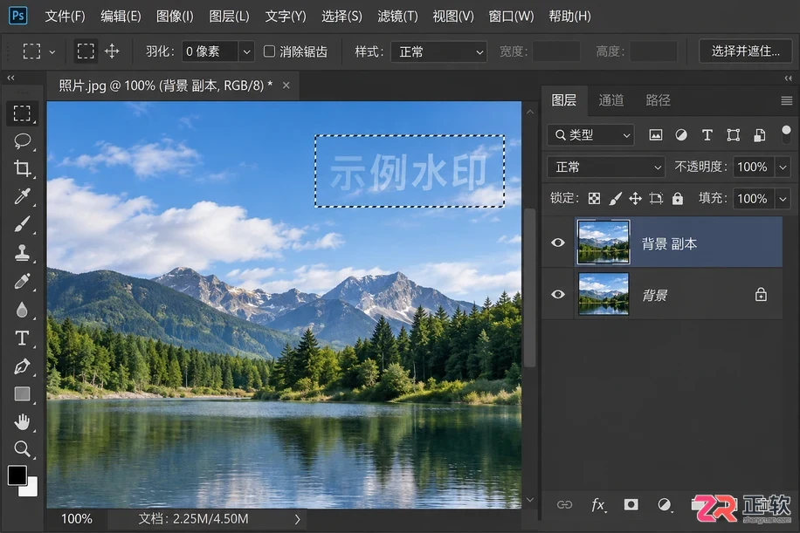Toggle the layer filter on/off switch
The image size is (800, 533).
tap(786, 134)
